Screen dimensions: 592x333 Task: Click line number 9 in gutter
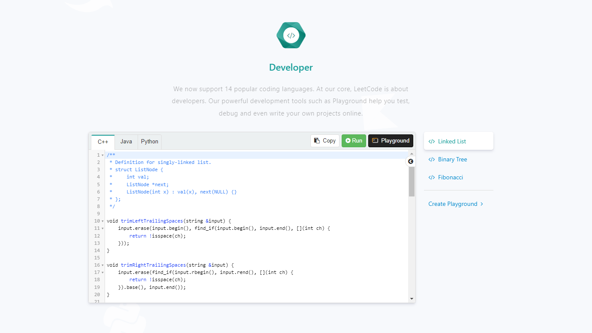click(99, 214)
